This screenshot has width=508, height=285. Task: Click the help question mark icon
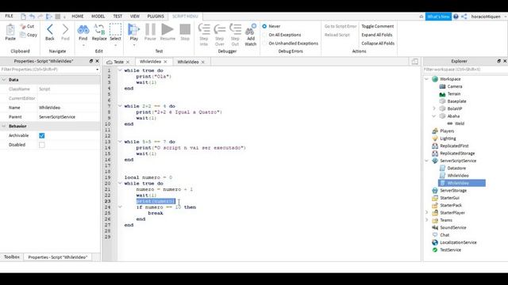tap(456, 17)
